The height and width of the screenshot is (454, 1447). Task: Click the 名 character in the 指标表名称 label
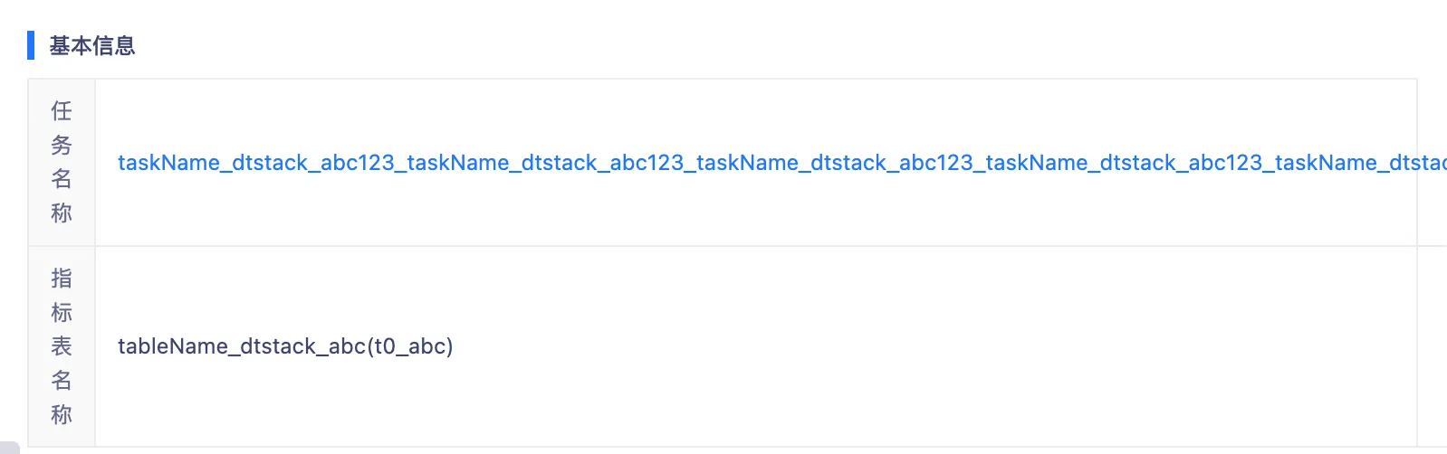point(62,381)
